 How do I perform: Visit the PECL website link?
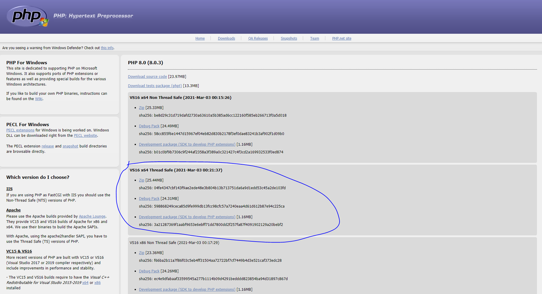(x=85, y=135)
